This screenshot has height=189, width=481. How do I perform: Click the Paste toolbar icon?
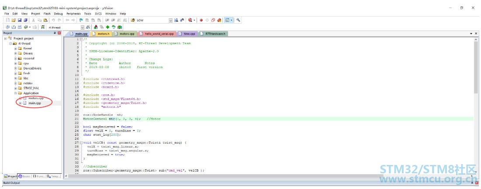(x=45, y=20)
